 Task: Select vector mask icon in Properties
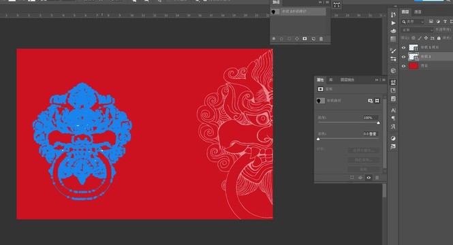point(377,101)
